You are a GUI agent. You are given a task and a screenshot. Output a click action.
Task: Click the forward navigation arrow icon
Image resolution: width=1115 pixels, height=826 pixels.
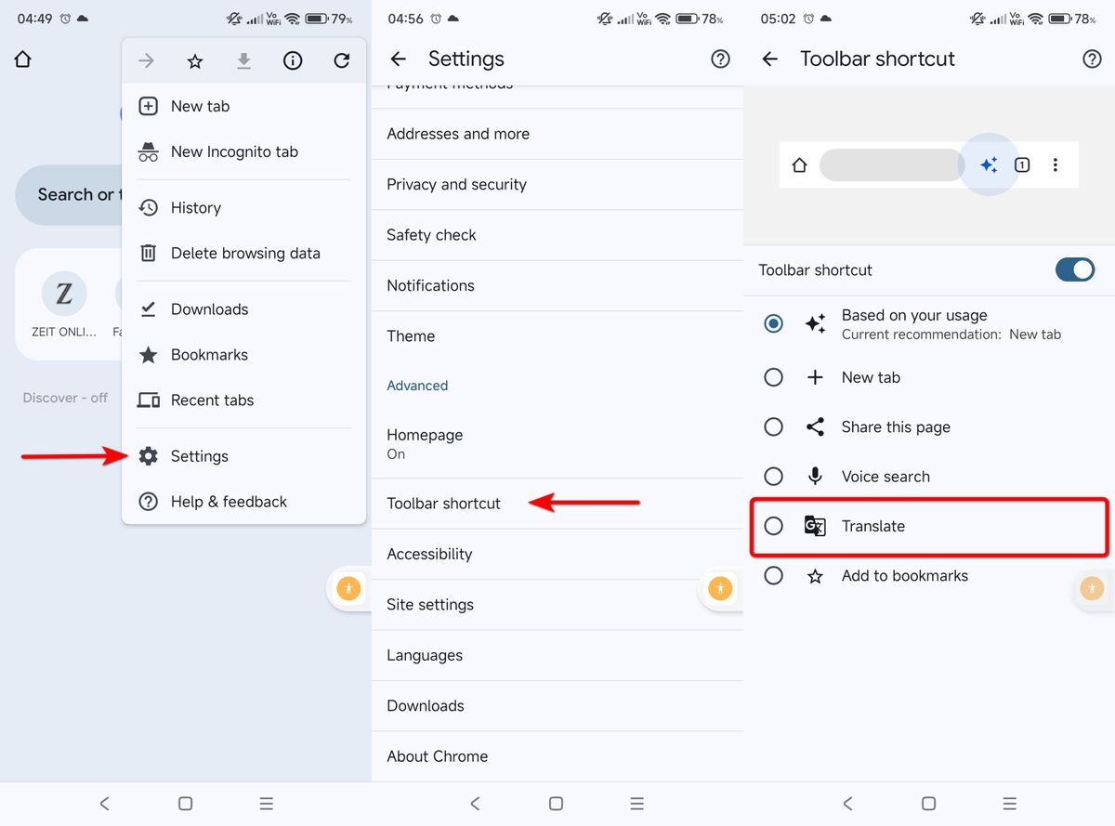(146, 59)
